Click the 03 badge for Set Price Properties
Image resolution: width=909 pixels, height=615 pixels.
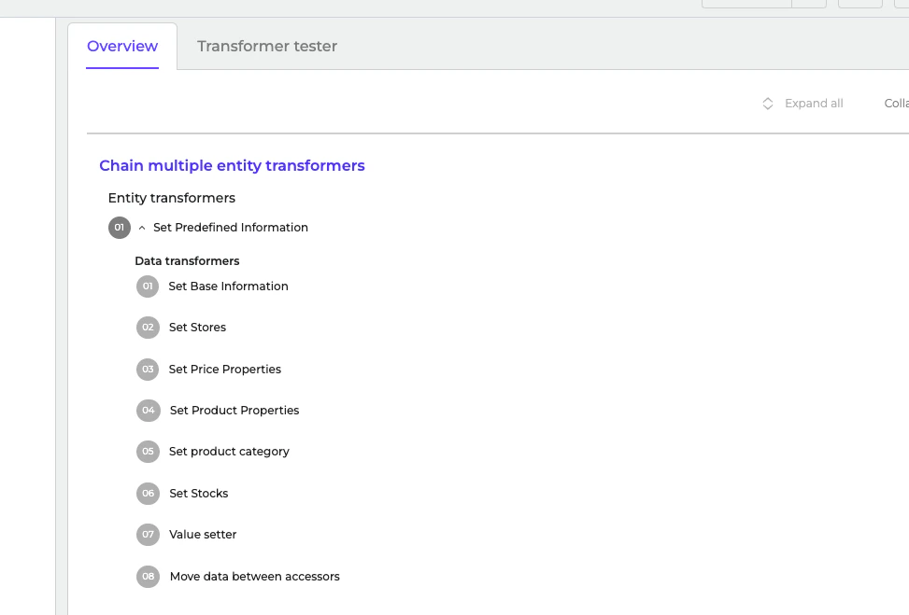point(148,370)
